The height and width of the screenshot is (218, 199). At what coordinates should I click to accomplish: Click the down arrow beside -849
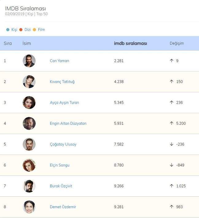(x=172, y=165)
